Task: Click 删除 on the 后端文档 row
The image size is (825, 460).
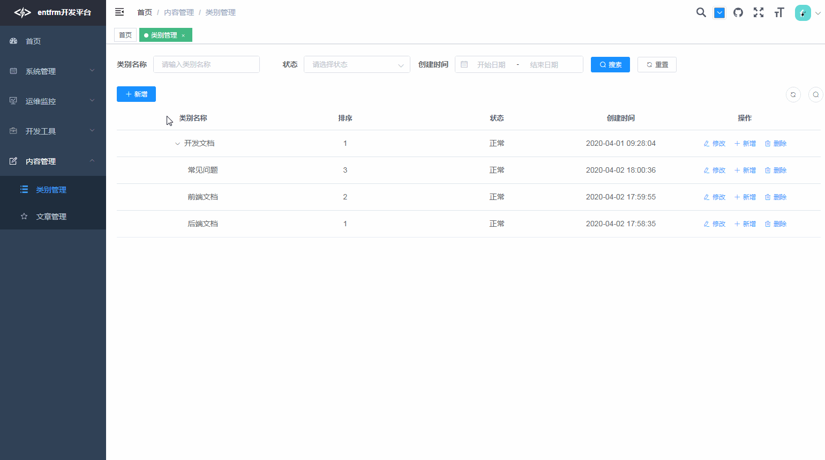Action: pos(776,224)
